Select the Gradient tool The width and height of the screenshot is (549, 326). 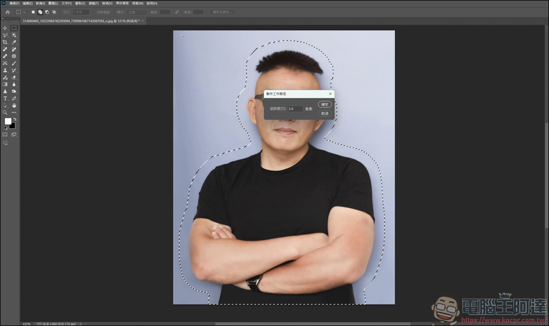click(5, 85)
